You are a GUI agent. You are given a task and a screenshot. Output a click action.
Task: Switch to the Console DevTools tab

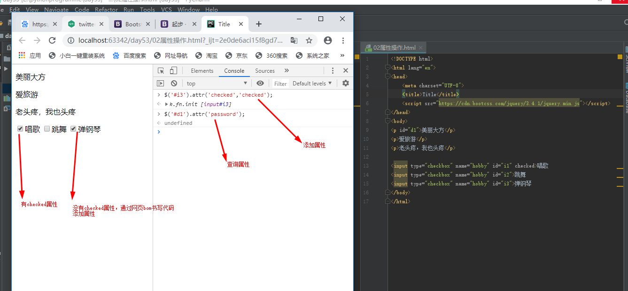point(234,70)
